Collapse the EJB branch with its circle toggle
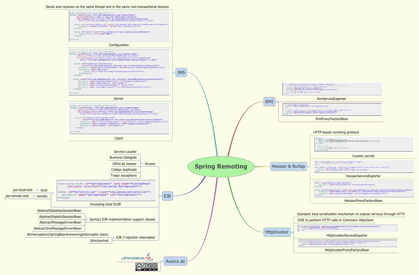The image size is (419, 275). [160, 195]
